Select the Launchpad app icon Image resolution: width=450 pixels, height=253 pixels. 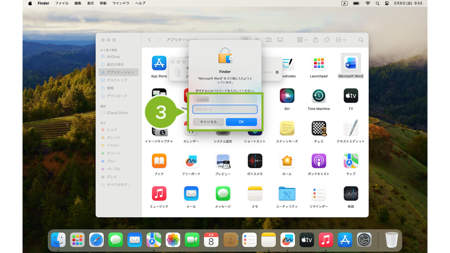(x=319, y=63)
